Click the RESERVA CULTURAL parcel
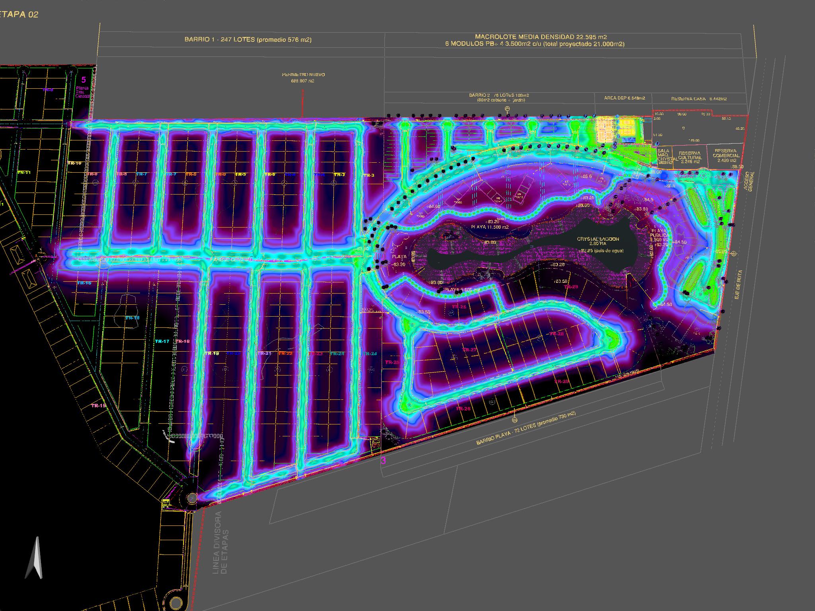 pyautogui.click(x=690, y=157)
